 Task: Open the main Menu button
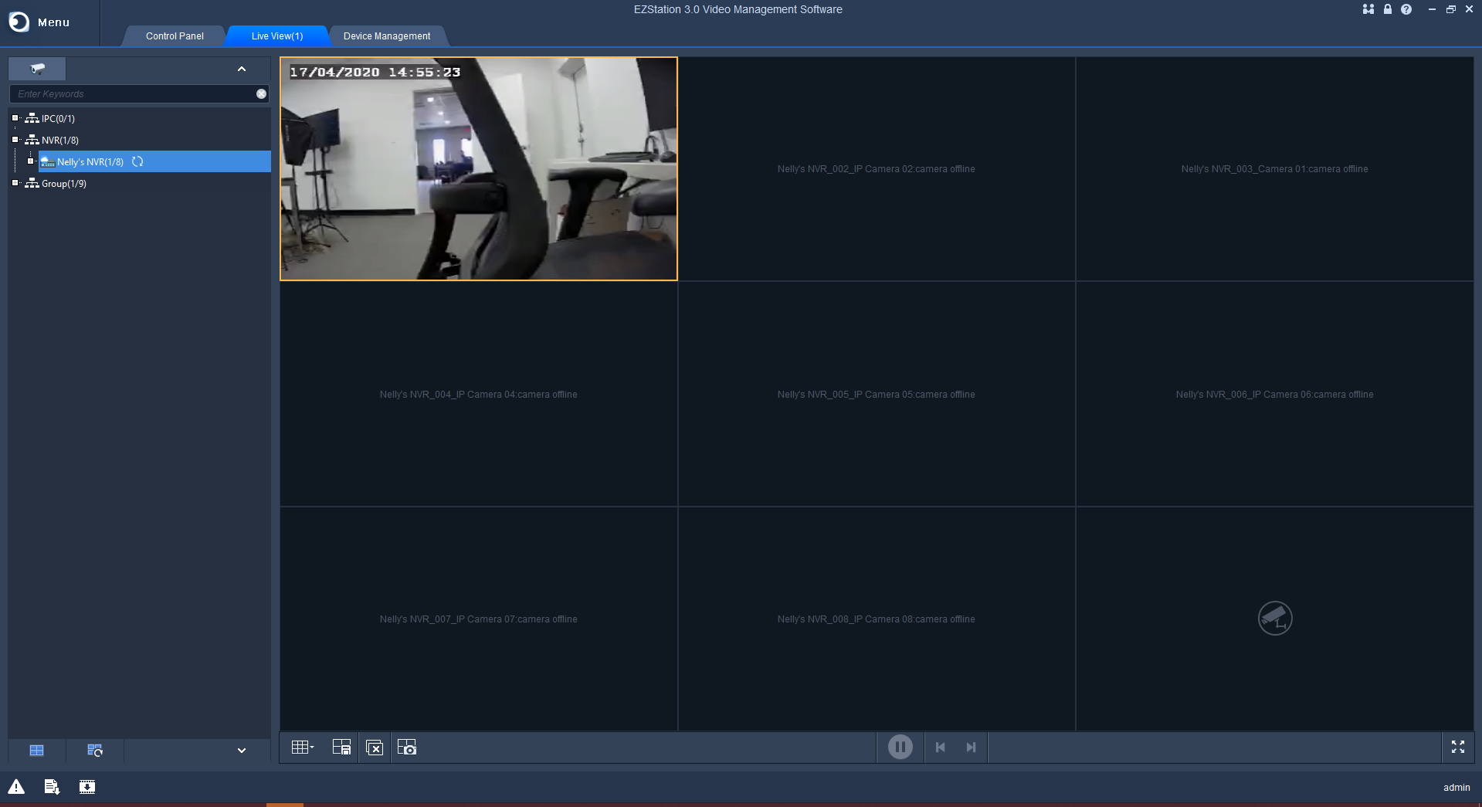[x=40, y=22]
